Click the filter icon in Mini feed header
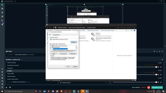This screenshot has height=93, width=166. coord(154,51)
